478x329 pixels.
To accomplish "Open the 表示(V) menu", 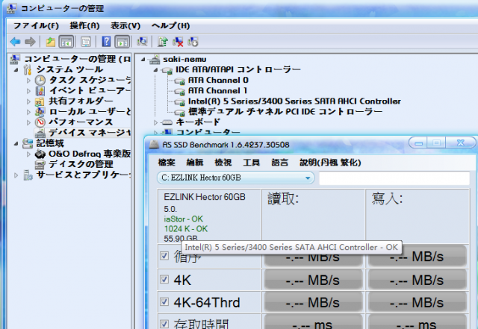I will [x=125, y=25].
